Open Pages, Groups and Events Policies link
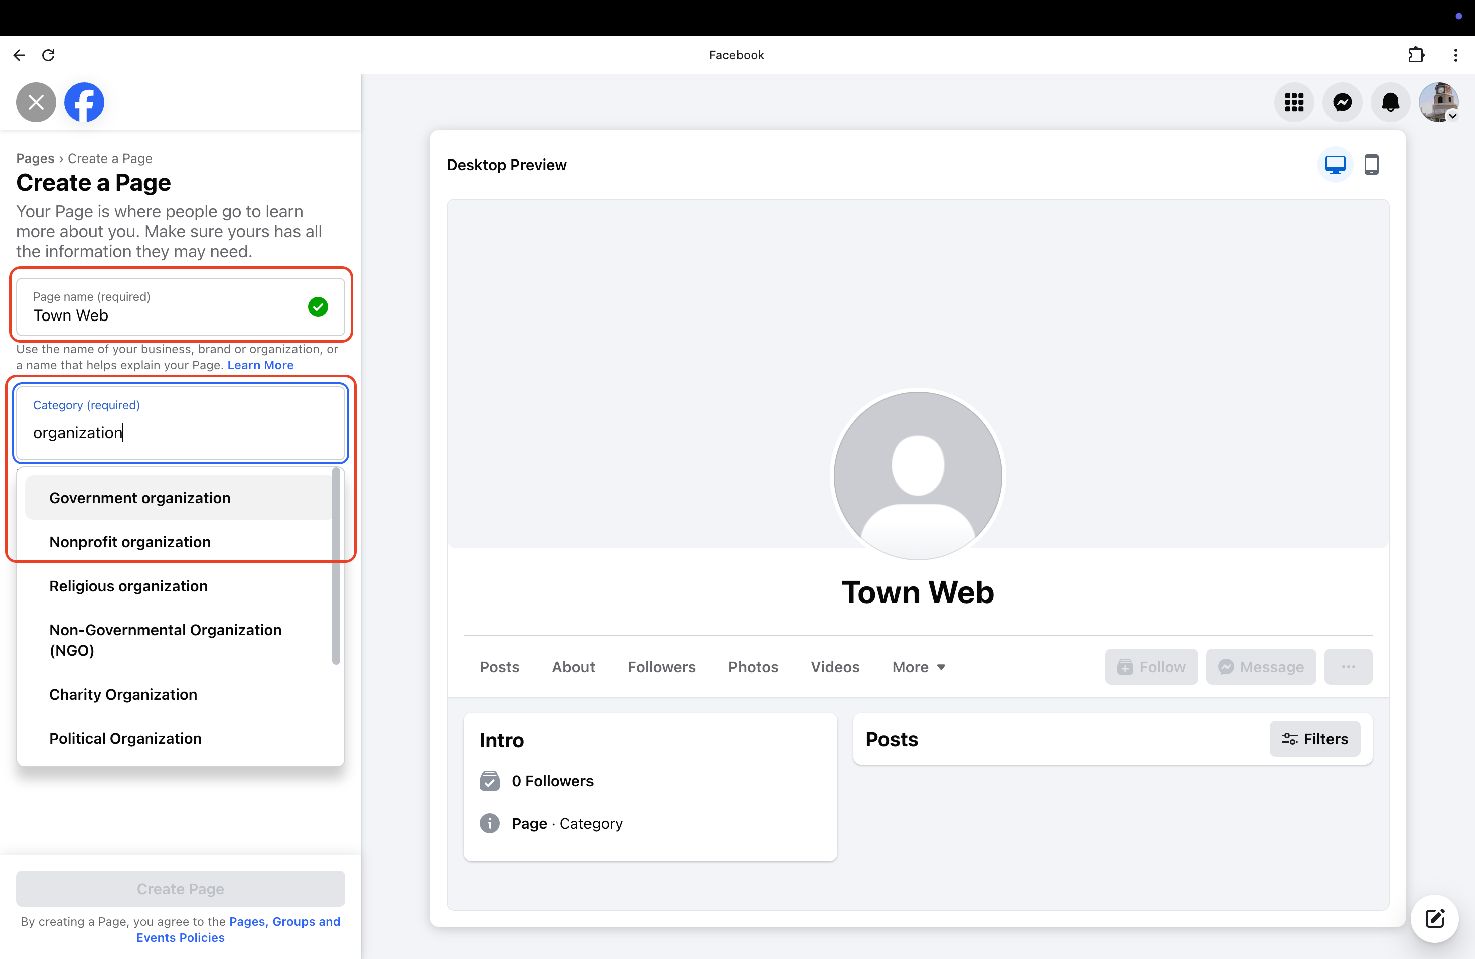The height and width of the screenshot is (959, 1475). tap(239, 929)
